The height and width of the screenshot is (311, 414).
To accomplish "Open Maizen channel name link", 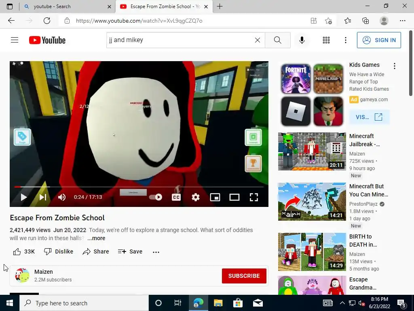I will pos(44,272).
